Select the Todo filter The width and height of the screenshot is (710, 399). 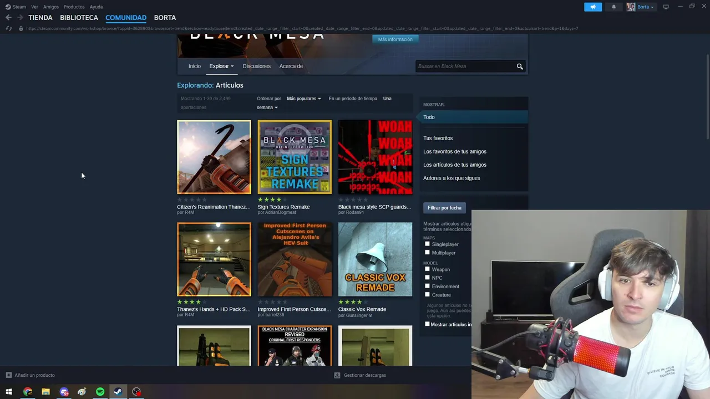(x=473, y=117)
